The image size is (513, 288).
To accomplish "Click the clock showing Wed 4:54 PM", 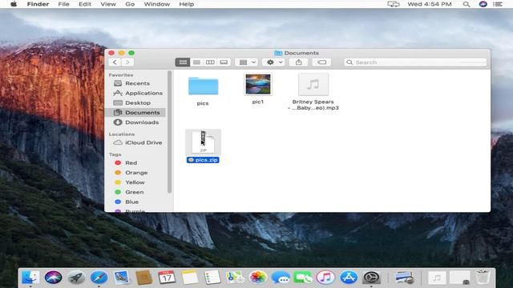I will tap(430, 4).
